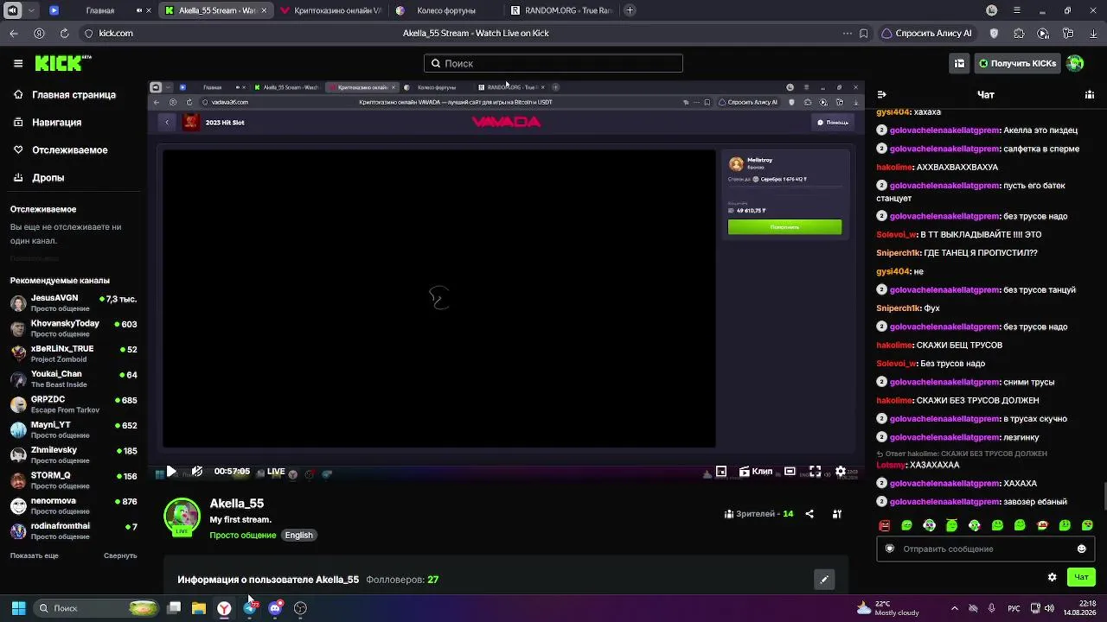Open Главная страница in the sidebar
Viewport: 1107px width, 622px height.
tap(65, 95)
